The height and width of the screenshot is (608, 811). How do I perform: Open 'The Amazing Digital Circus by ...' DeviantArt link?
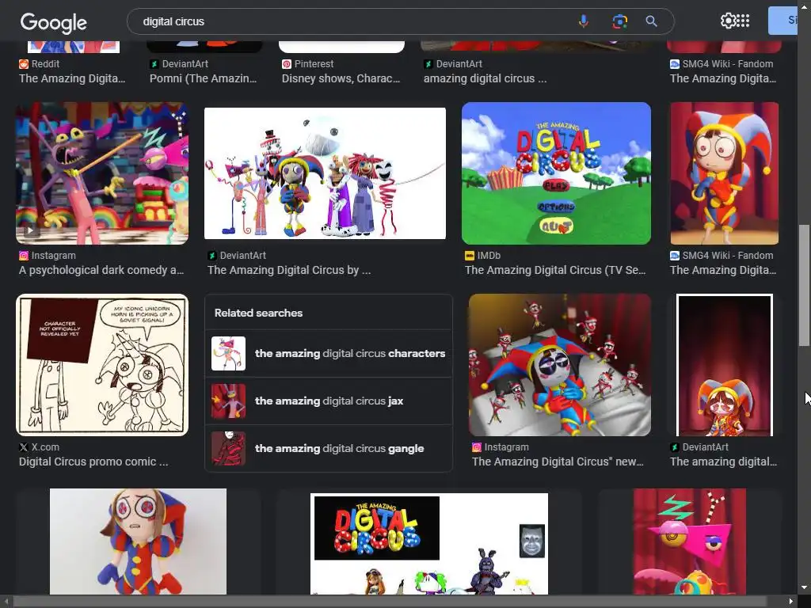pyautogui.click(x=289, y=270)
